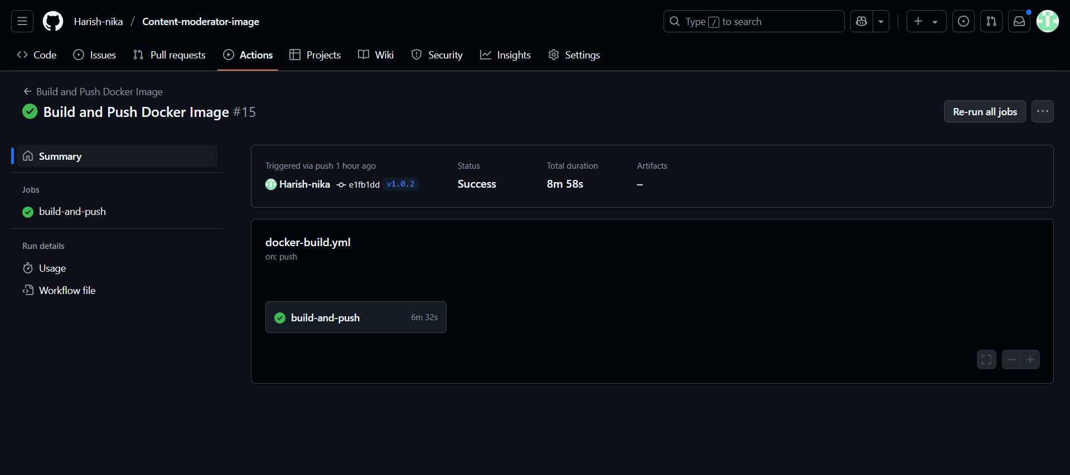This screenshot has height=475, width=1070.
Task: Switch to the Wiki tab
Action: point(376,55)
